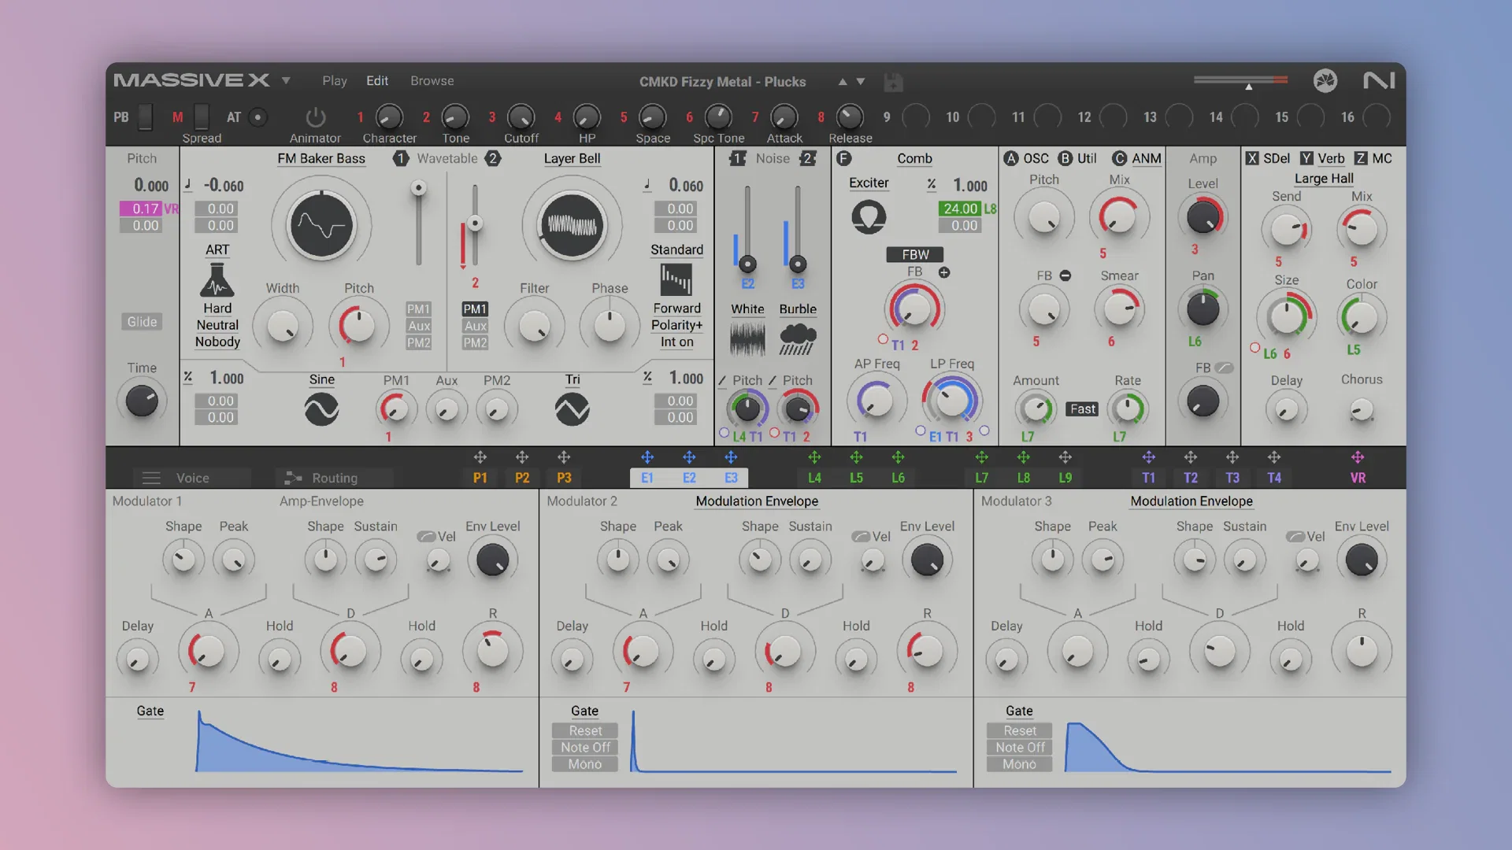The width and height of the screenshot is (1512, 850).
Task: Click the Fast rate button
Action: coord(1083,409)
